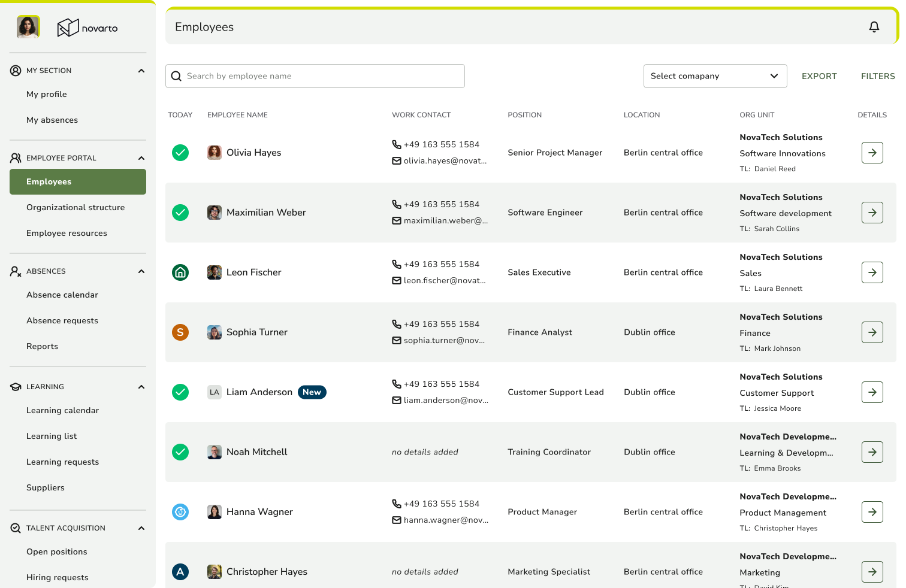Collapse the My Section group

tap(141, 71)
